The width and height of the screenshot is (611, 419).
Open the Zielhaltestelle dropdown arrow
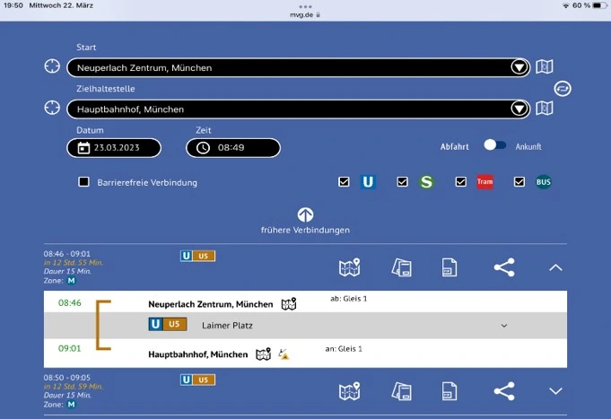point(519,109)
